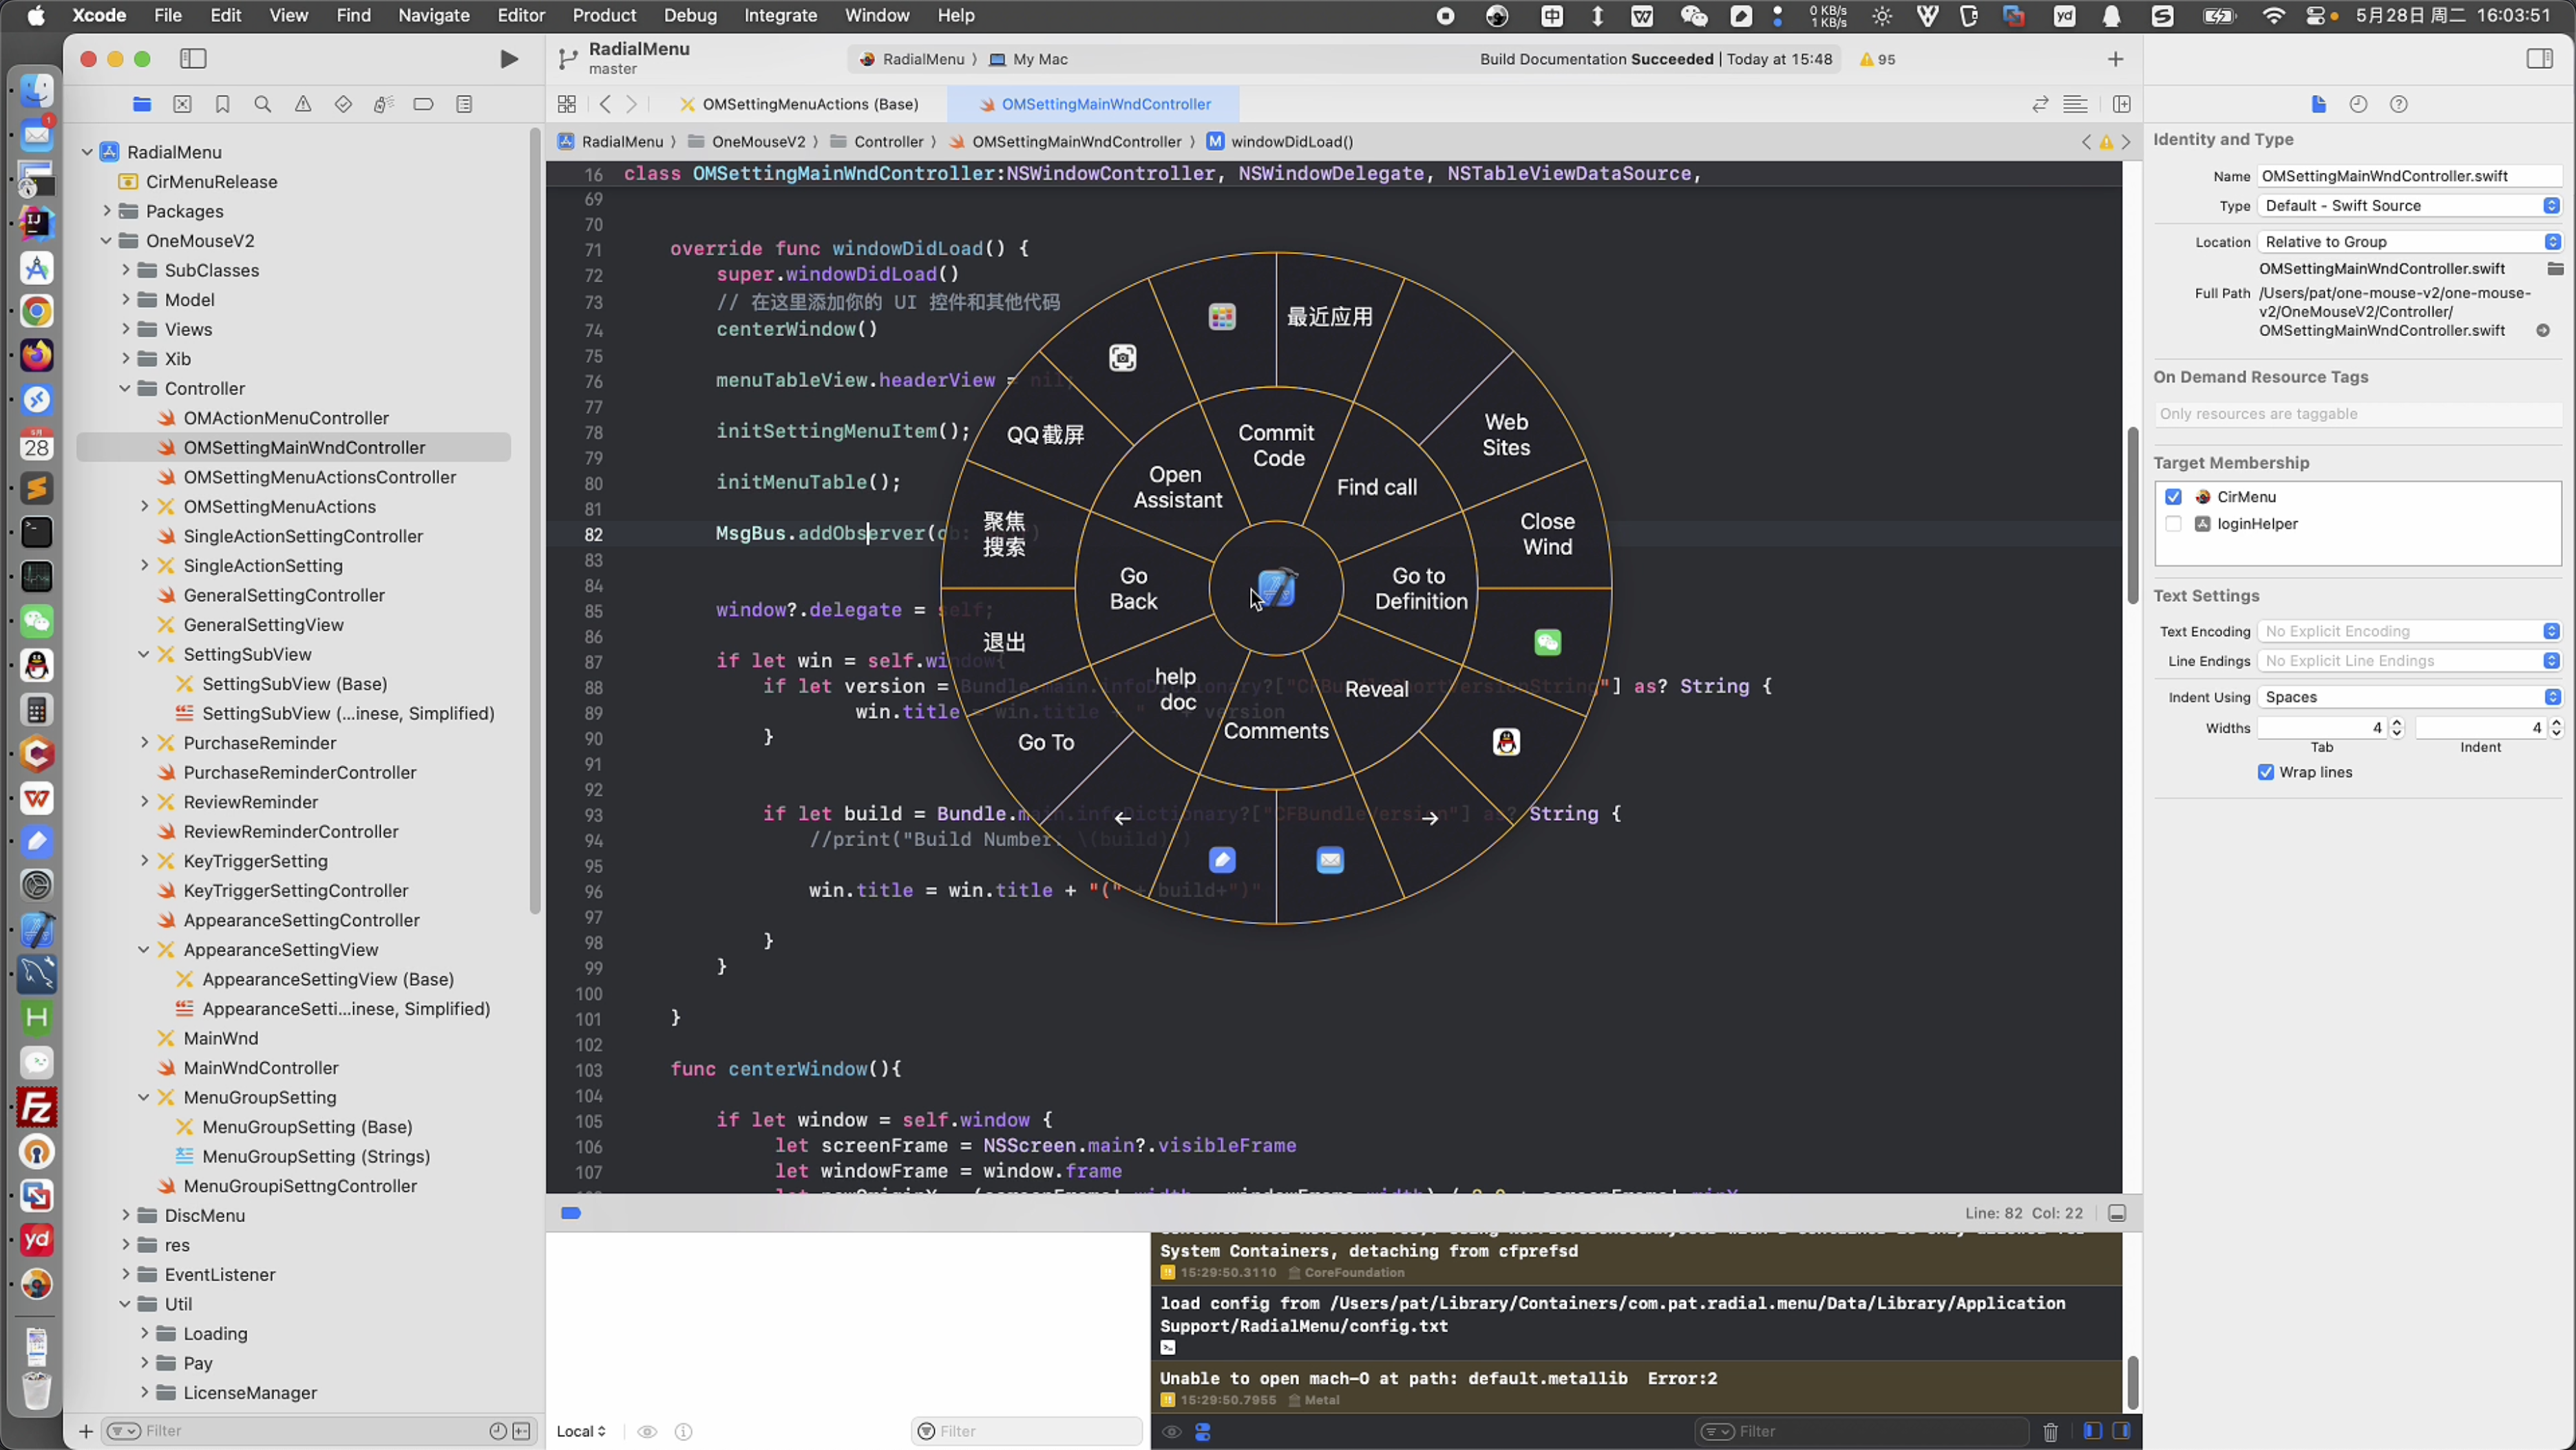Viewport: 2576px width, 1450px height.
Task: Disable the Wrap lines checkbox
Action: click(x=2265, y=772)
